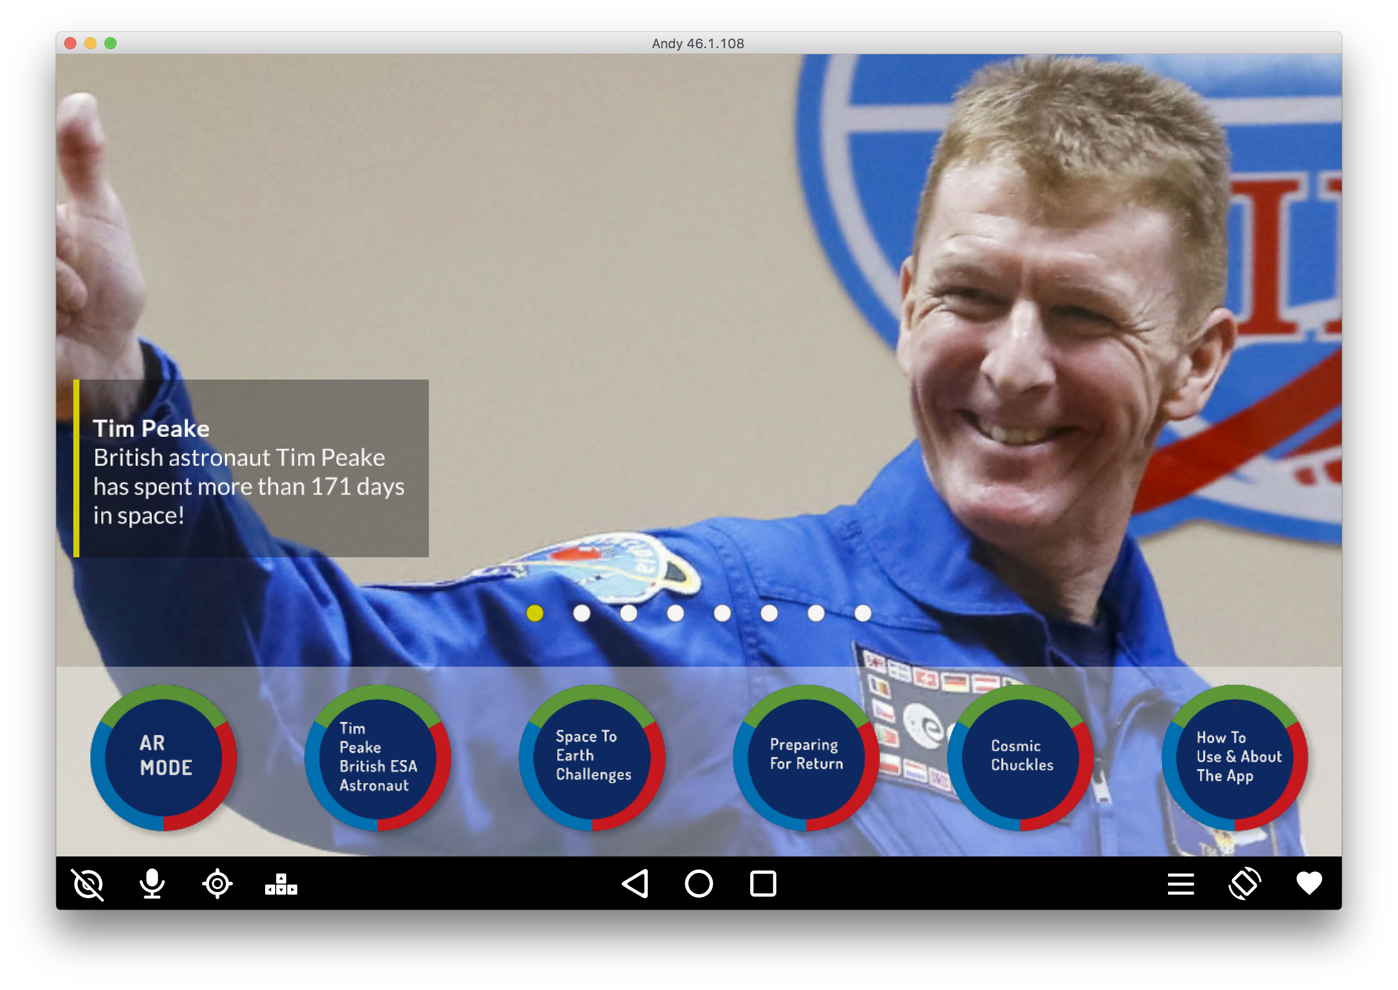Open Space To Earth Challenges section
1398x990 pixels.
click(592, 758)
